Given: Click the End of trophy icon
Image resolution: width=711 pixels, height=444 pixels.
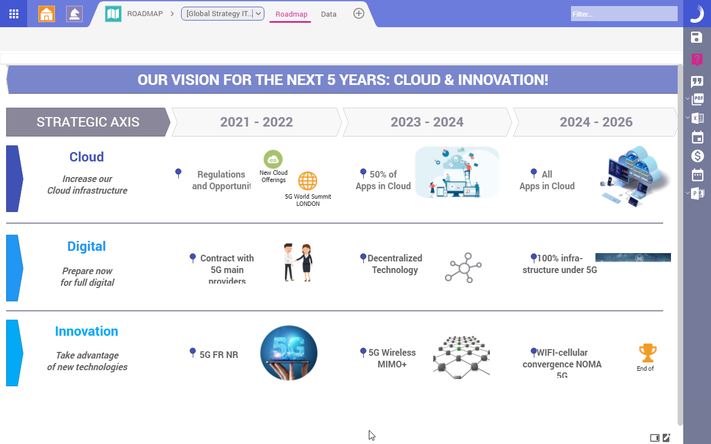Looking at the screenshot, I should pos(648,352).
